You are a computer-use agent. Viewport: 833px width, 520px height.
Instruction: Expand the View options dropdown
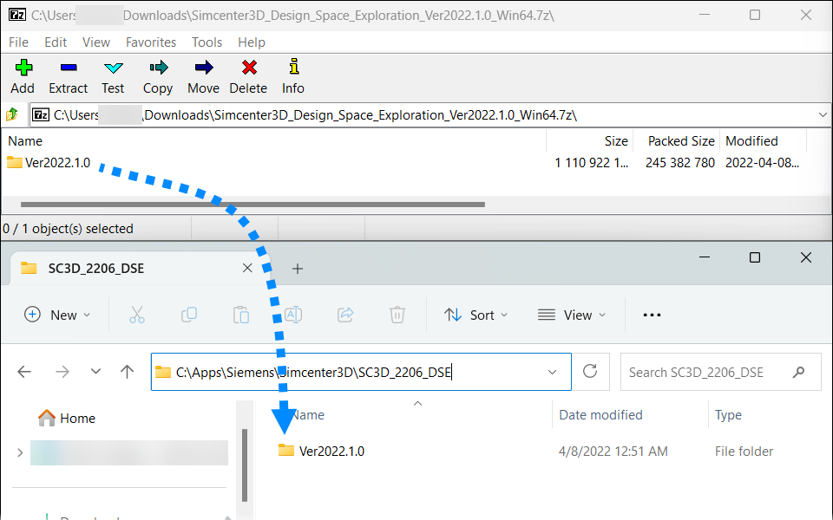click(572, 315)
